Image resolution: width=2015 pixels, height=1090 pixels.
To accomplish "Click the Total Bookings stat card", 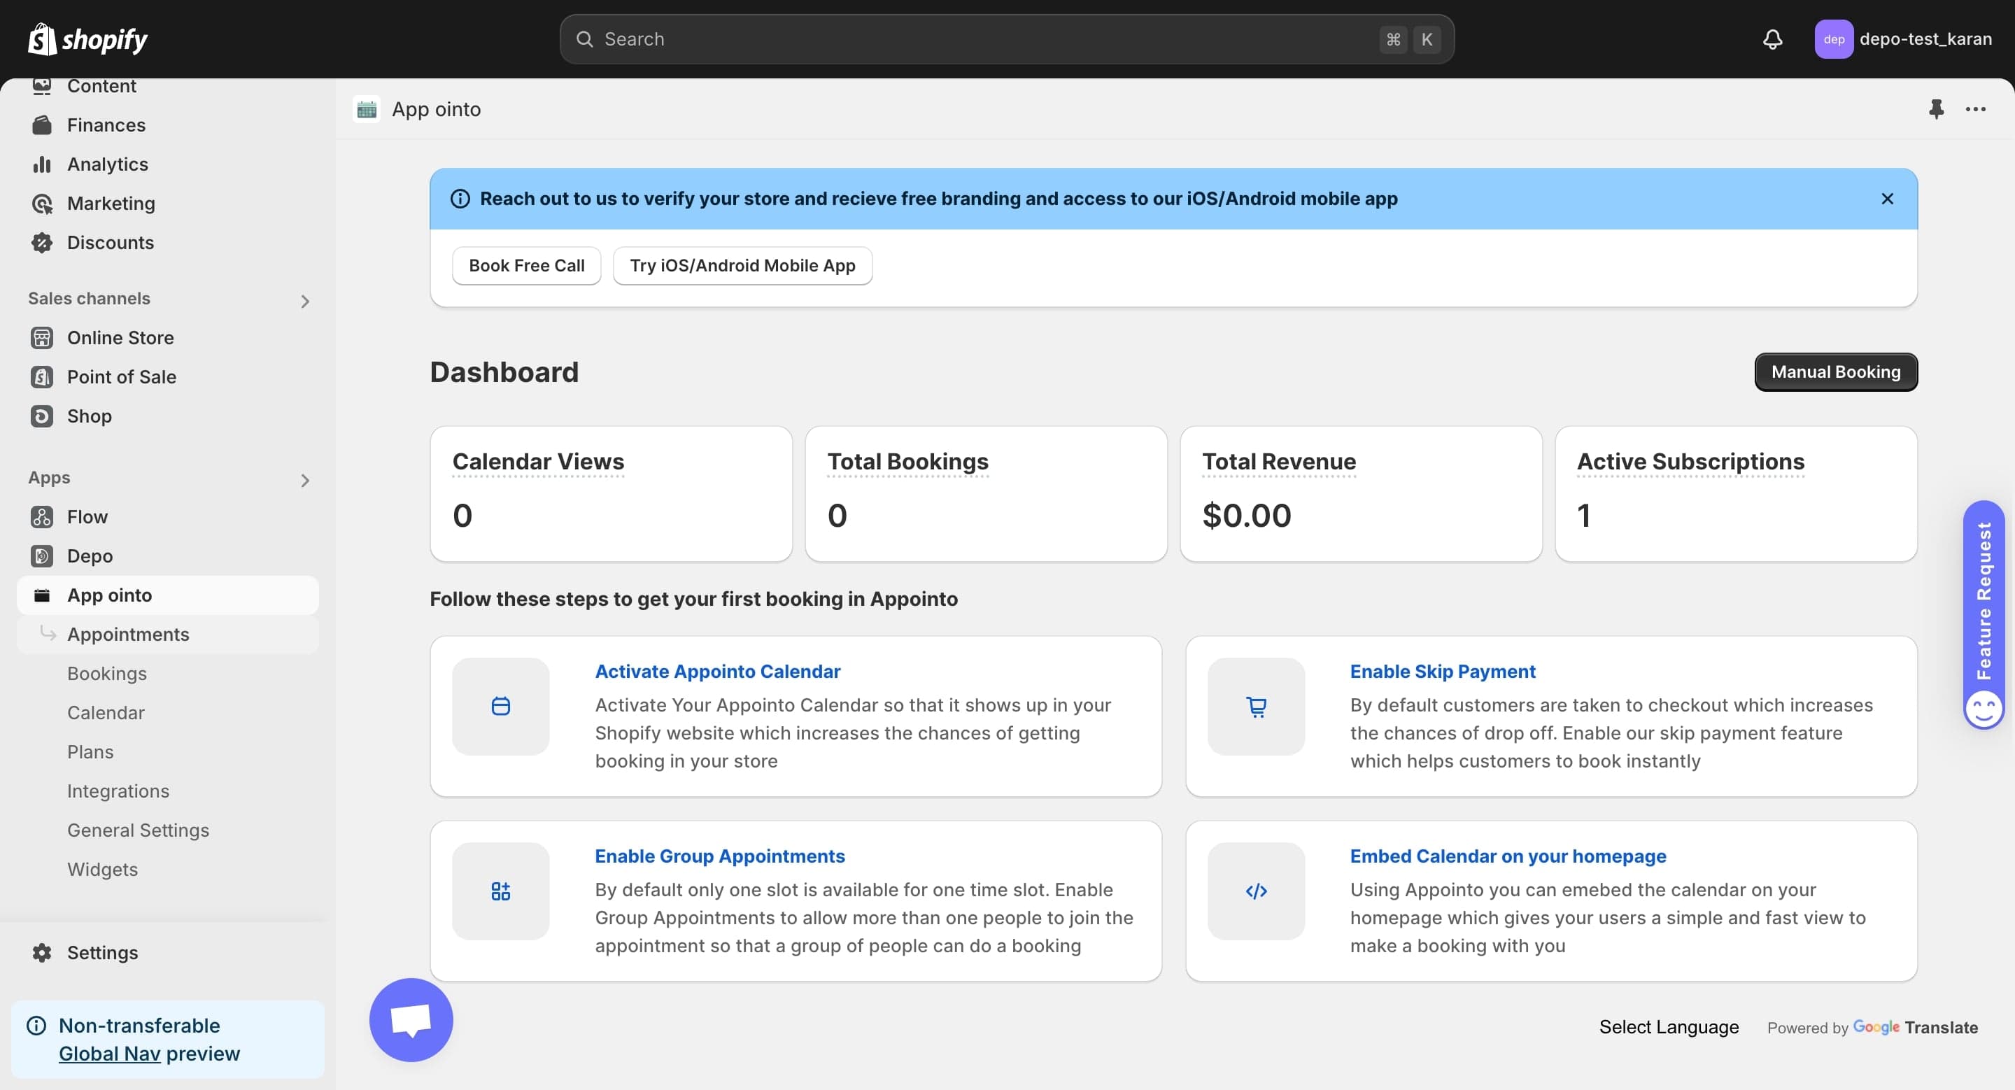I will click(x=986, y=493).
